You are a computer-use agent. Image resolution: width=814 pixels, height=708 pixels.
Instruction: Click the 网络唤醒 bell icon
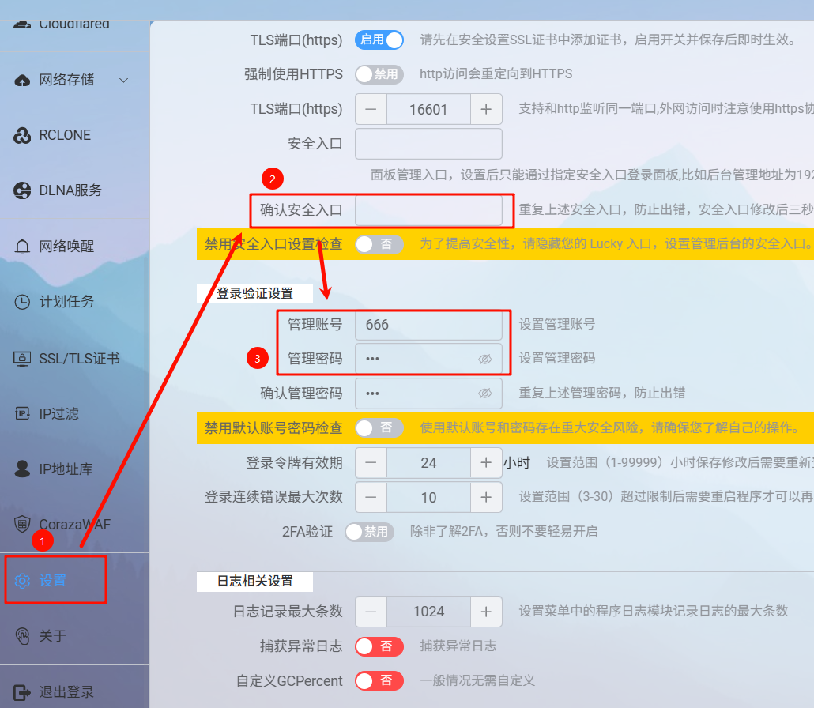pos(23,247)
